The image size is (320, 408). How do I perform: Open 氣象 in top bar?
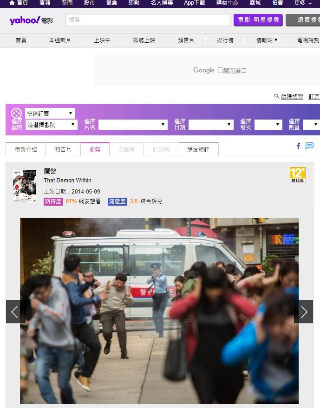tap(111, 3)
